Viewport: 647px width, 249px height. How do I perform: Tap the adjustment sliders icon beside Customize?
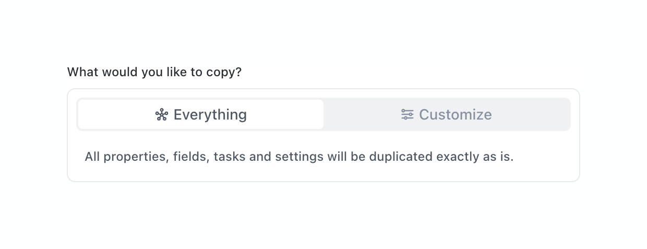pyautogui.click(x=407, y=115)
